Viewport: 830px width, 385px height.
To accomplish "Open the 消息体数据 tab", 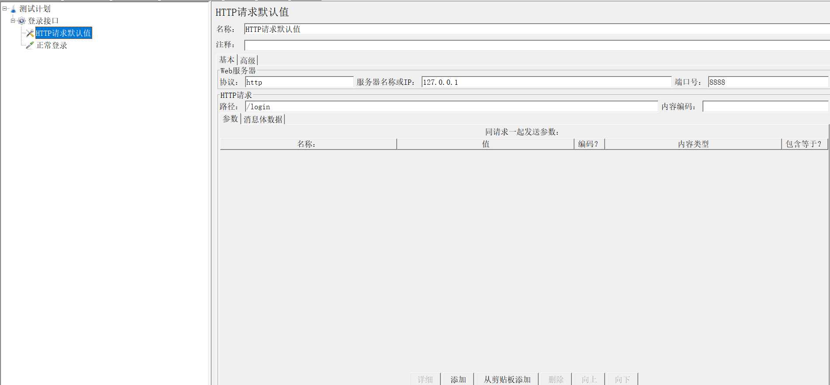I will coord(263,119).
